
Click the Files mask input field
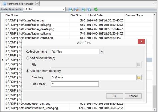coord(75,84)
